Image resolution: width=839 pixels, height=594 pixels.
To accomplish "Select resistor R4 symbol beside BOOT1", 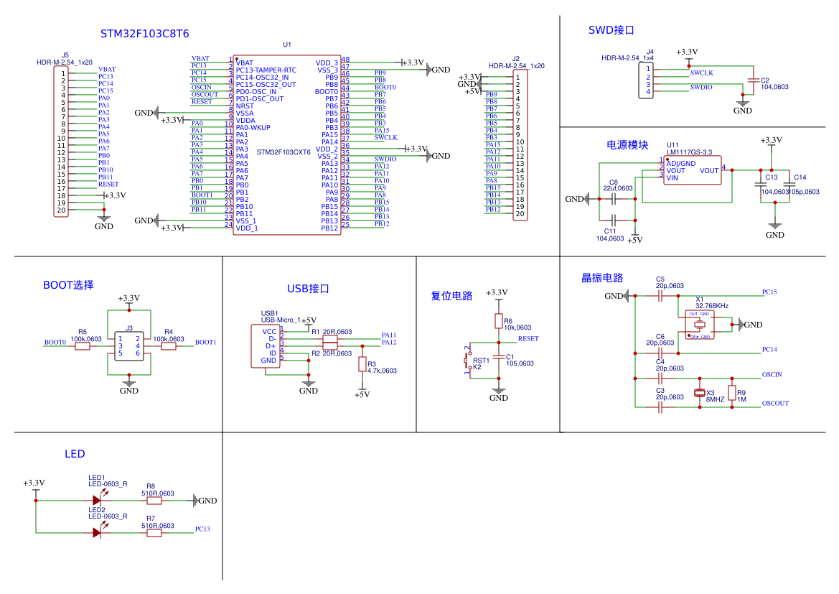I will pyautogui.click(x=169, y=346).
